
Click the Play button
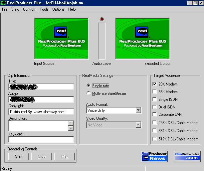click(65, 156)
